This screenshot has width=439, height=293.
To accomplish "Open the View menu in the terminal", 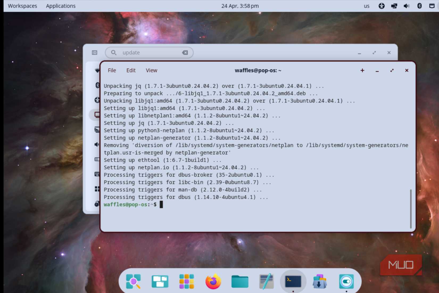I will [151, 70].
